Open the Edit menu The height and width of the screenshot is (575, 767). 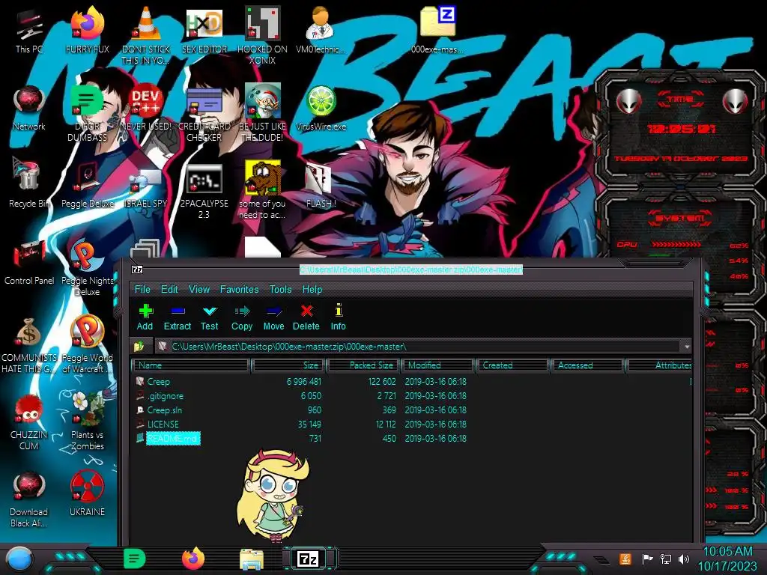coord(169,289)
